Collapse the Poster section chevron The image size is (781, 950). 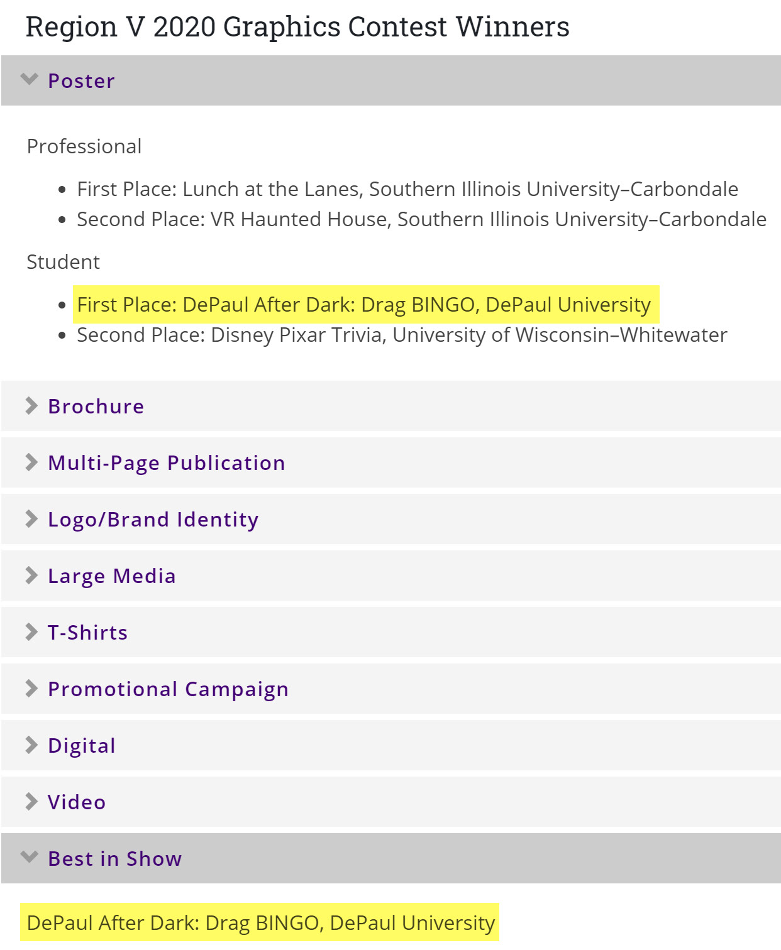30,79
